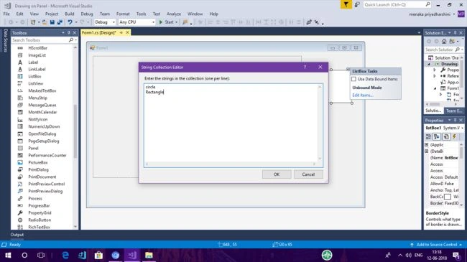Image resolution: width=467 pixels, height=262 pixels.
Task: Click the Open File toolbar icon
Action: click(45, 22)
